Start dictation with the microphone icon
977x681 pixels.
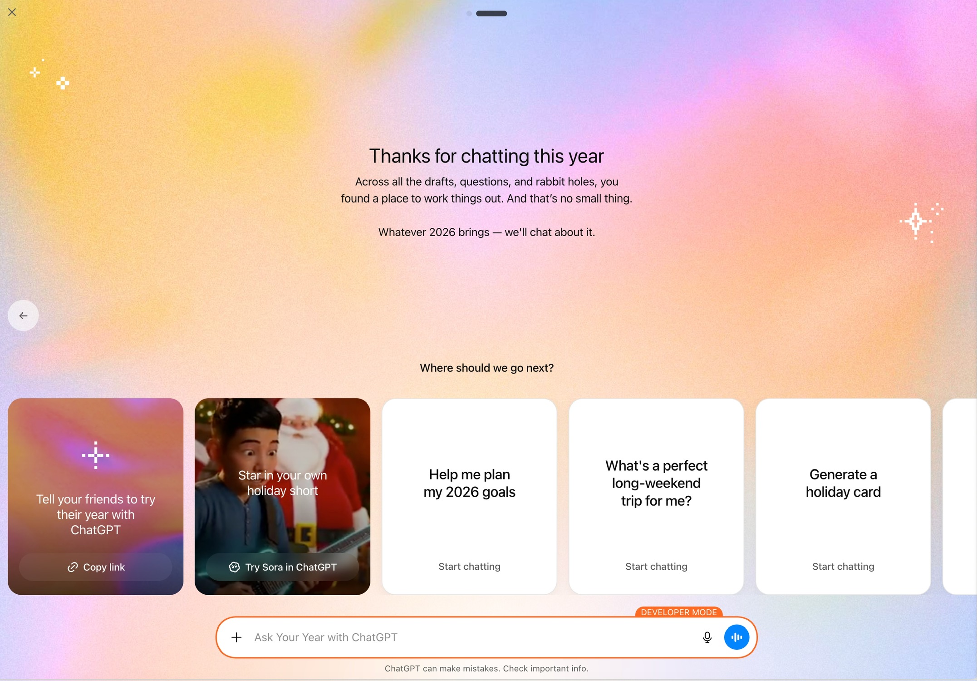tap(707, 637)
